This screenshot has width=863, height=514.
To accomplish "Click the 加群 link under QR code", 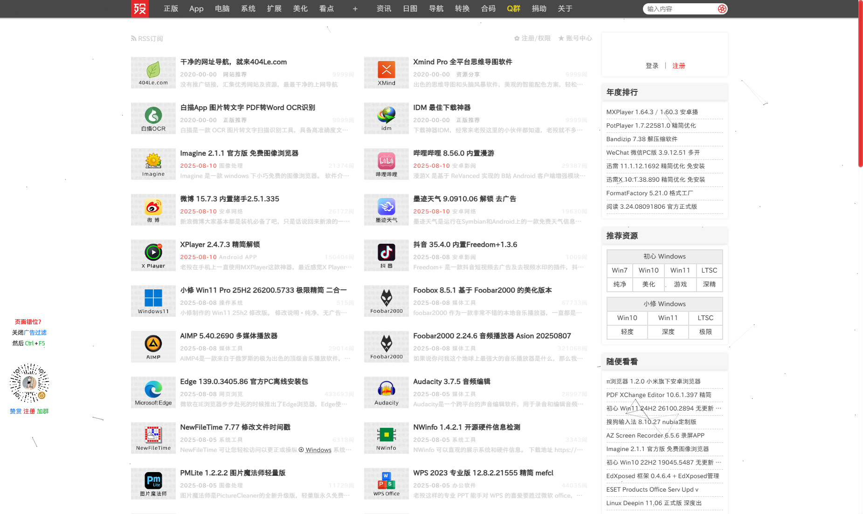I will tap(43, 411).
